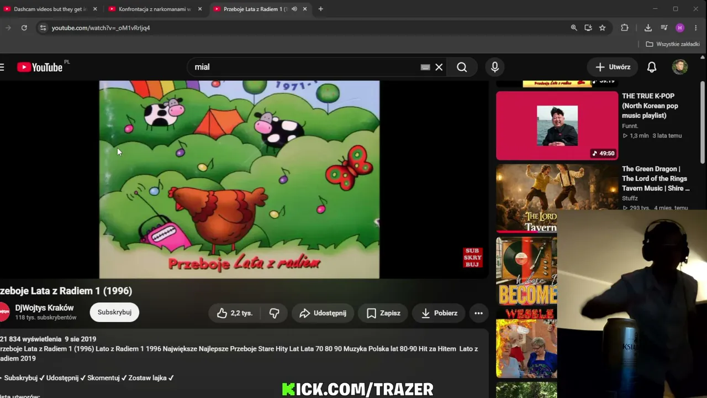Screen dimensions: 707x398
Task: Switch to the Konfrontacja z narkomanami tab
Action: (x=156, y=9)
